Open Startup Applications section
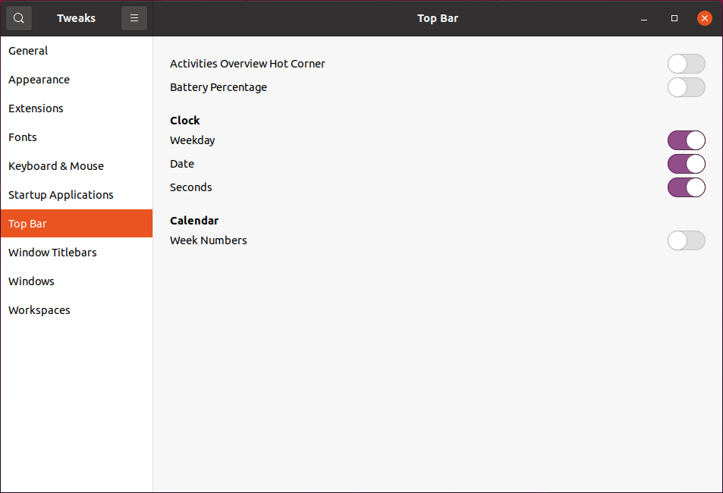 [77, 195]
